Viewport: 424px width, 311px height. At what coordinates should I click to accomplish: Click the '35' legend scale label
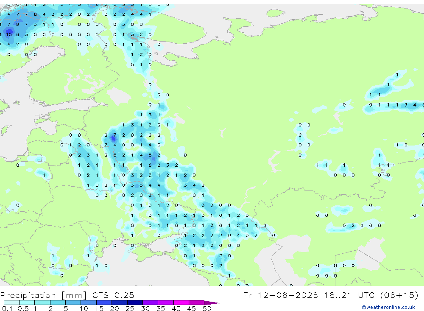click(161, 308)
